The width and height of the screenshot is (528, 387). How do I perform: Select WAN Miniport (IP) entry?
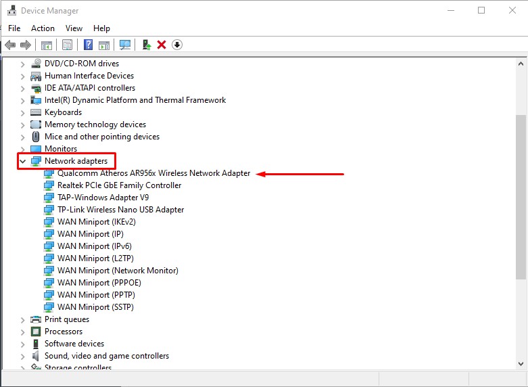click(x=91, y=234)
